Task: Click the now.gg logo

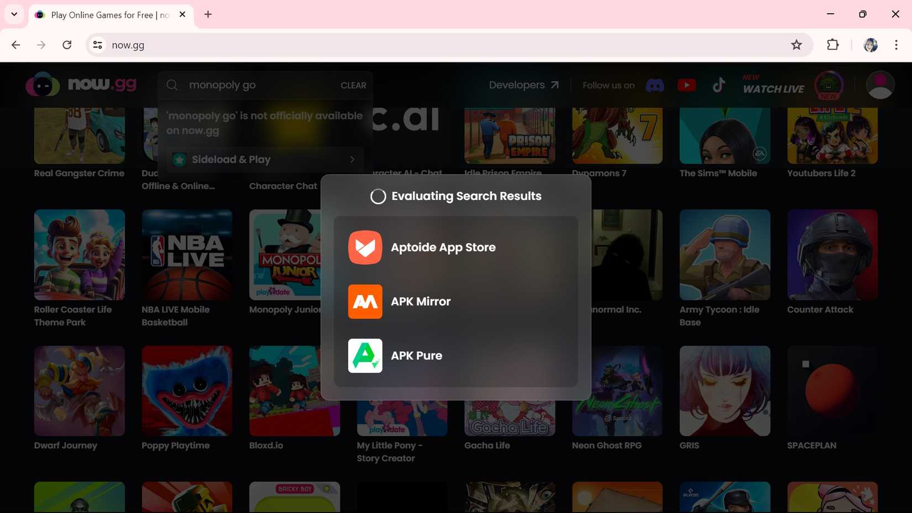Action: click(81, 85)
